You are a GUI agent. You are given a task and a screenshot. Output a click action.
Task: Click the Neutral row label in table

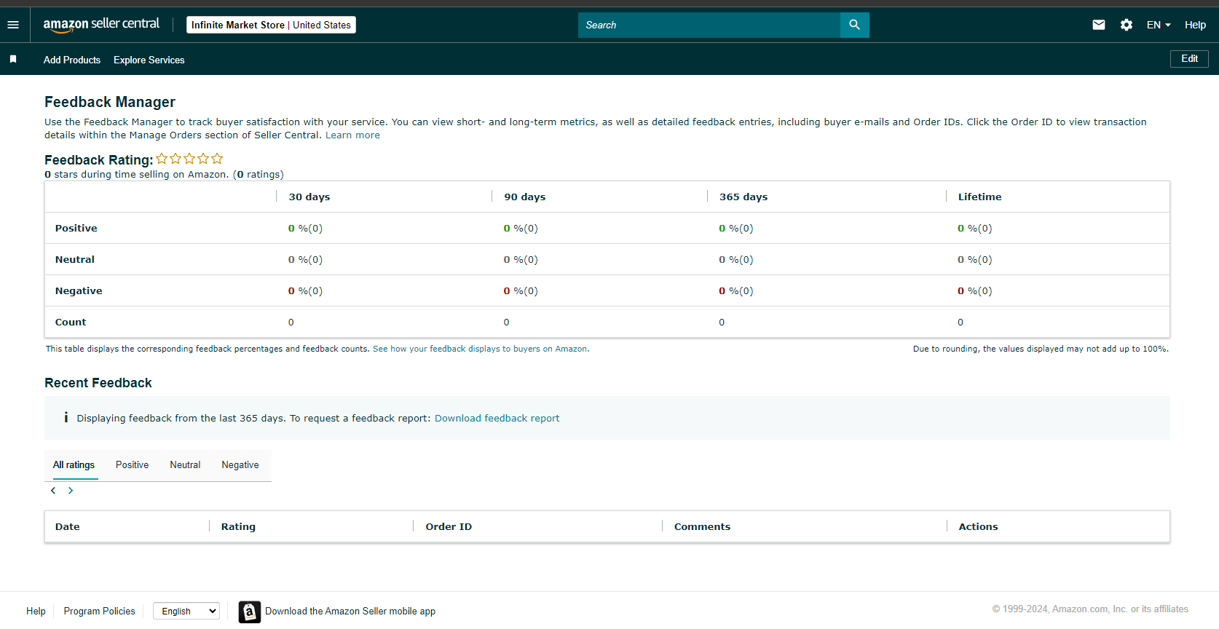pyautogui.click(x=75, y=259)
